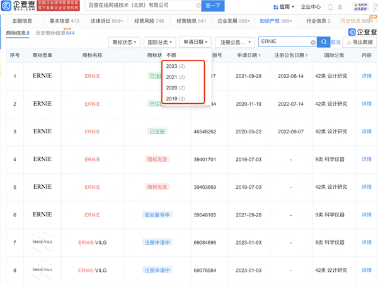Open the notification bell icon

point(340,7)
